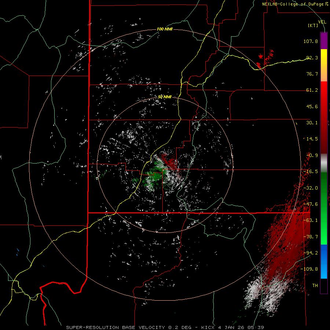The width and height of the screenshot is (330, 330).
Task: Select the -63.1 legend value
Action: [311, 220]
